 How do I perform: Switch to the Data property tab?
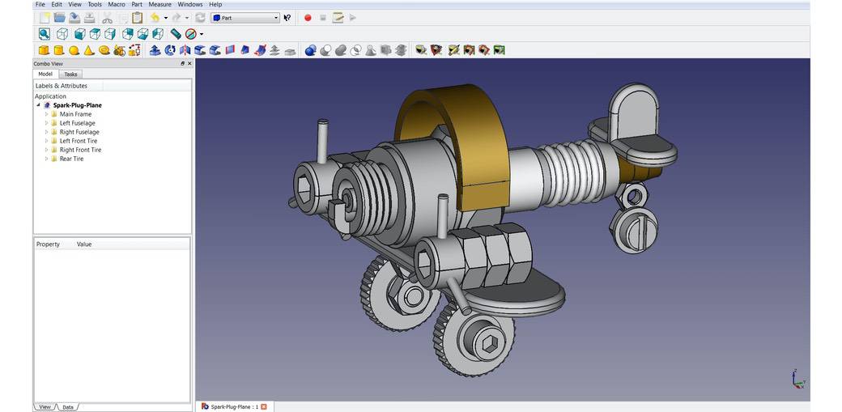click(68, 407)
